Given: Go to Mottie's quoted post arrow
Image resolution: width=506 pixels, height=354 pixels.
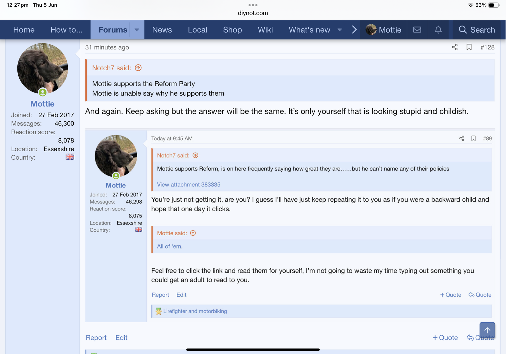Looking at the screenshot, I should tap(193, 233).
